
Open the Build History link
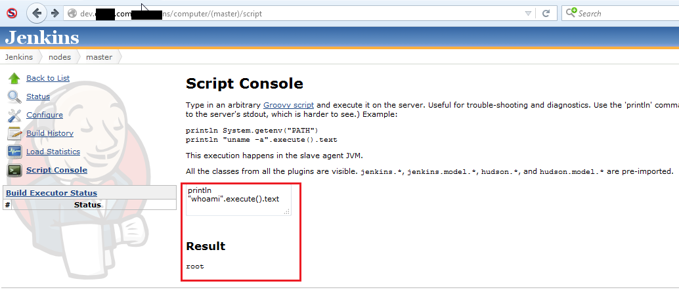pyautogui.click(x=50, y=133)
